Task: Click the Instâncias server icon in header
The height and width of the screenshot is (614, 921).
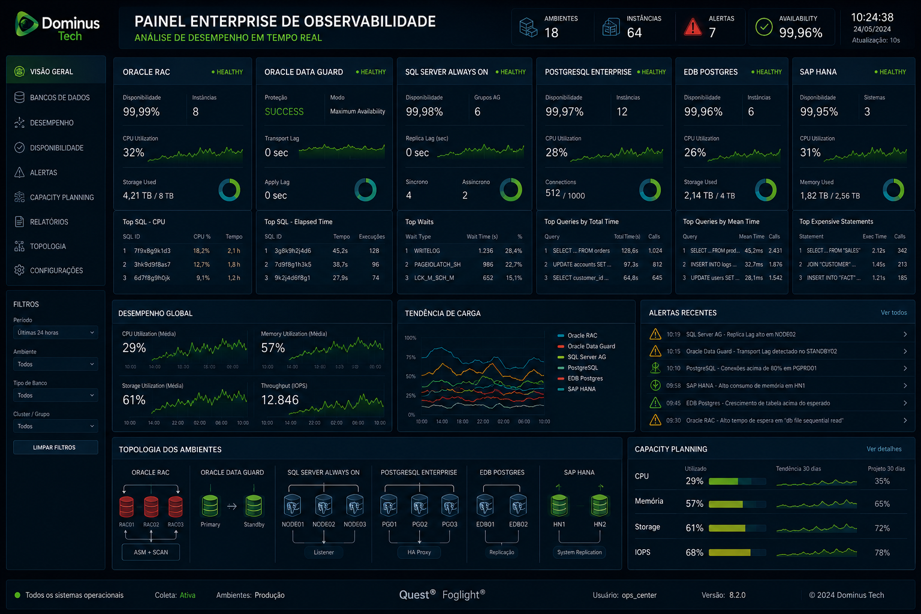Action: (x=611, y=27)
